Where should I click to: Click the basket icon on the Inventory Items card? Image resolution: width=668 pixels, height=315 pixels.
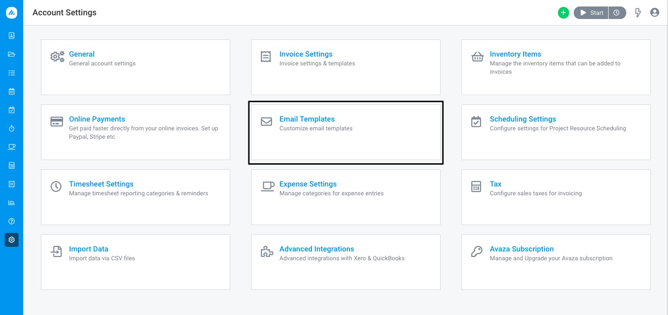coord(477,57)
